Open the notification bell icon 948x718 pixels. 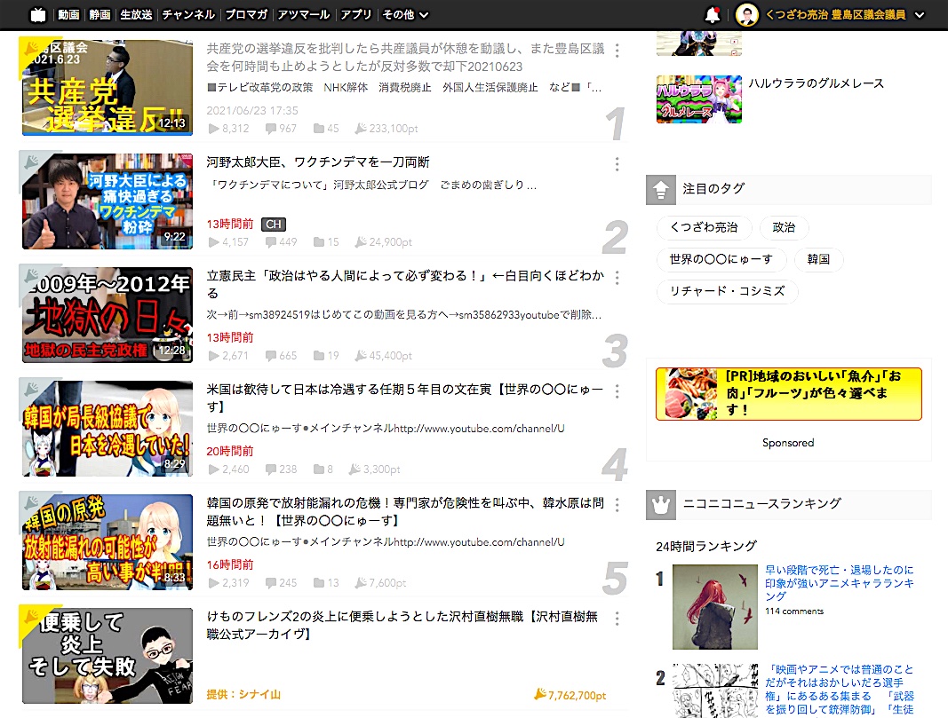pos(713,14)
